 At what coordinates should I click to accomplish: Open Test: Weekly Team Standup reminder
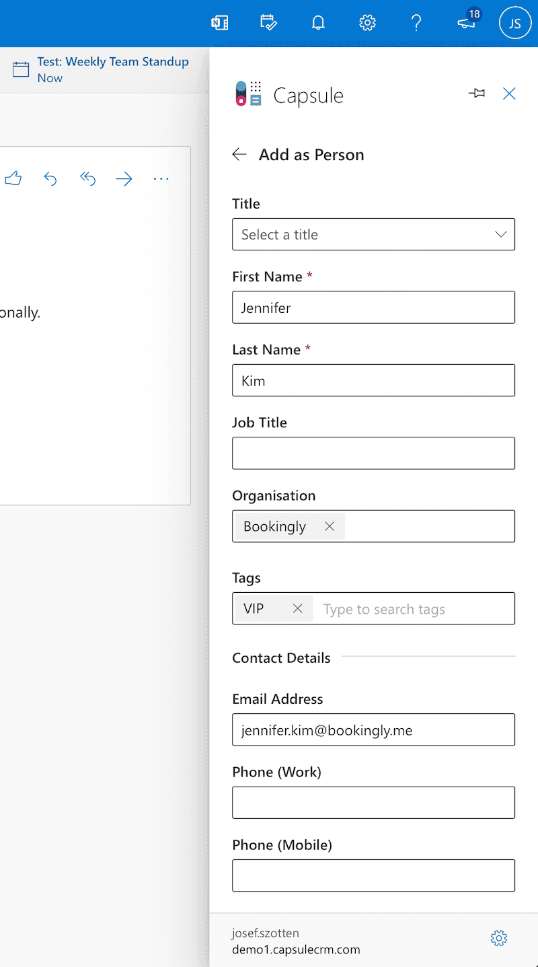tap(113, 62)
